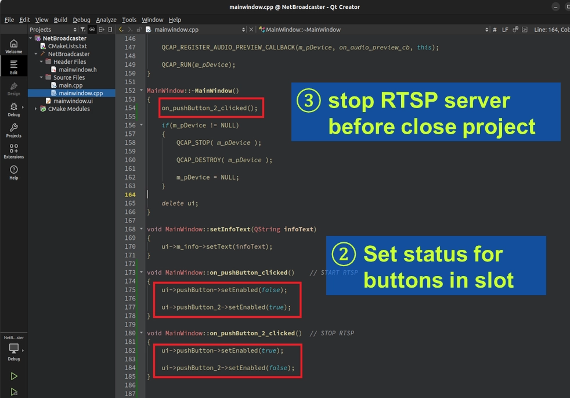Open the Help menu in menu bar
The height and width of the screenshot is (398, 570).
175,20
